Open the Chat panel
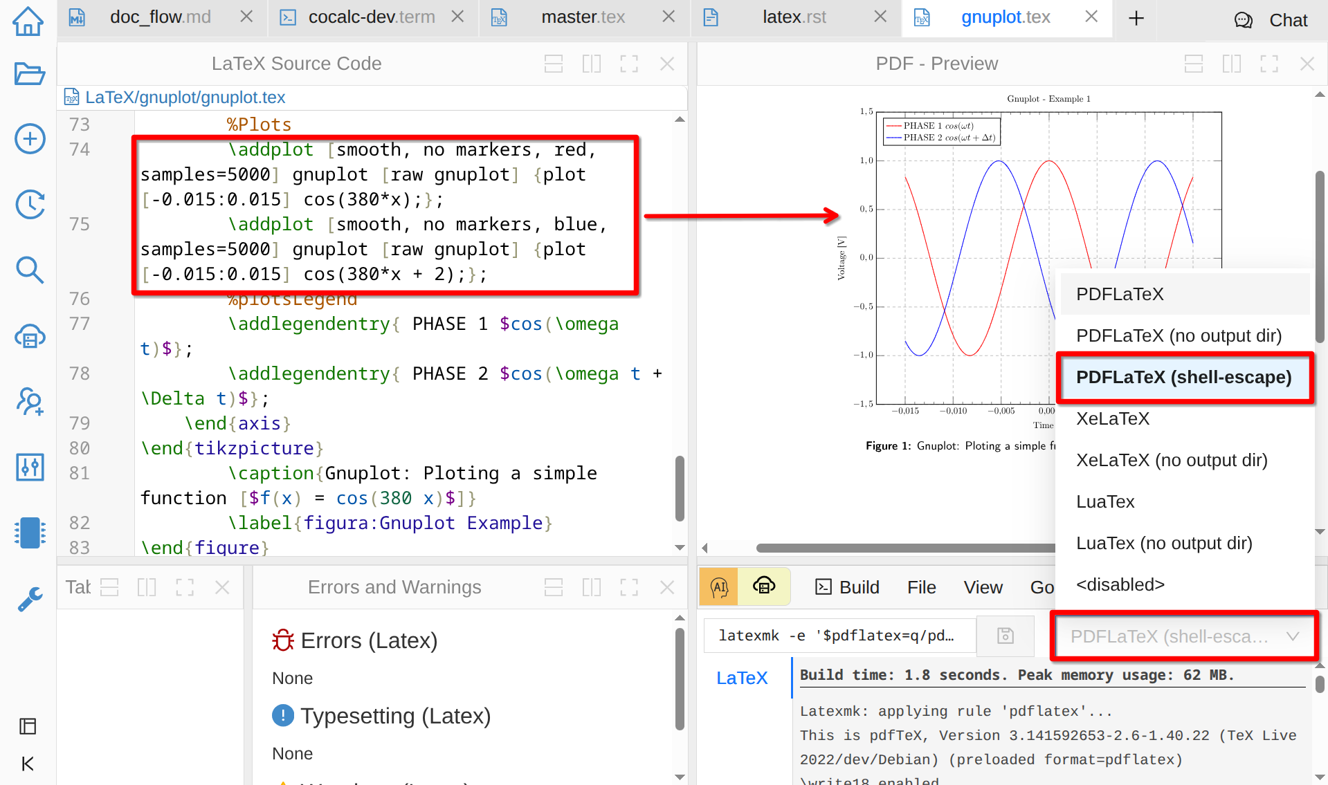The height and width of the screenshot is (785, 1328). click(x=1271, y=20)
